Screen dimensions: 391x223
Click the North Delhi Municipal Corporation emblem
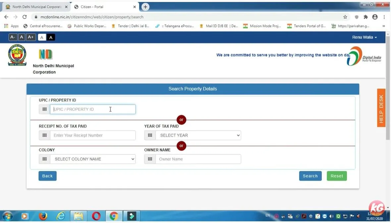pyautogui.click(x=17, y=55)
